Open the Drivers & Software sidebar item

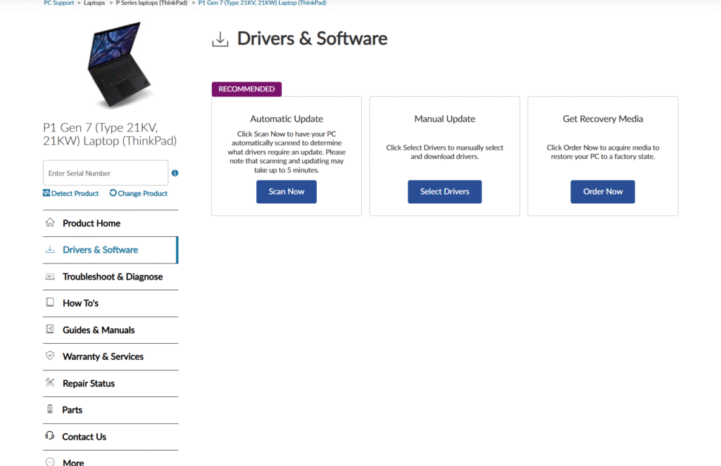(x=100, y=250)
